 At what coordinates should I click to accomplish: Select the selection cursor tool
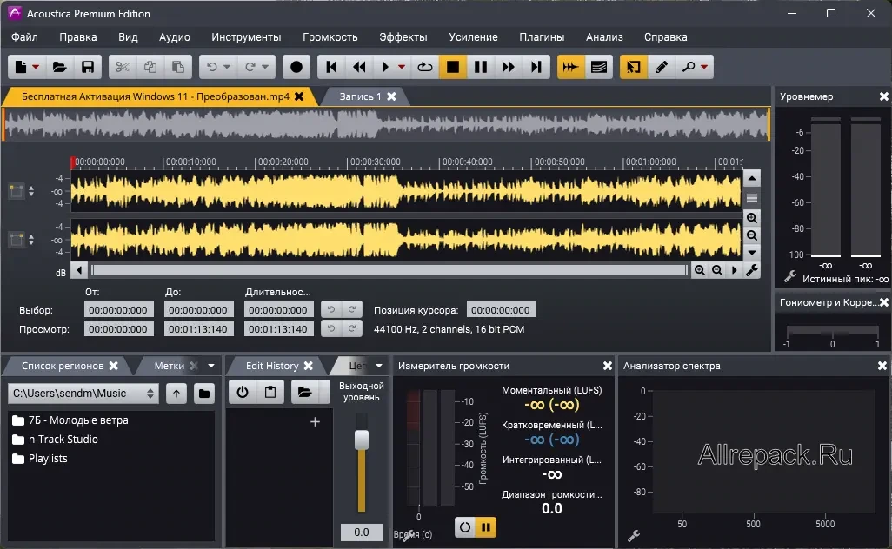633,67
